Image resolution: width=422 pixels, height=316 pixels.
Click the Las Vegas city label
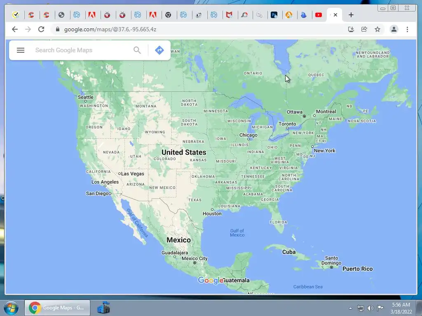(132, 174)
